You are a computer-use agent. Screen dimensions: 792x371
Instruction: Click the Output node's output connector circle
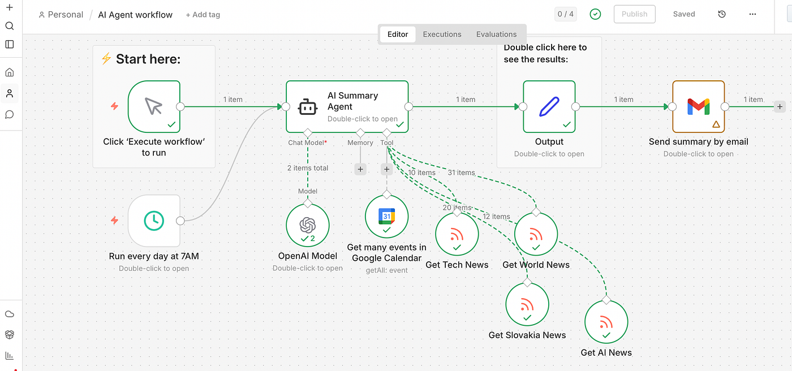[x=576, y=106]
